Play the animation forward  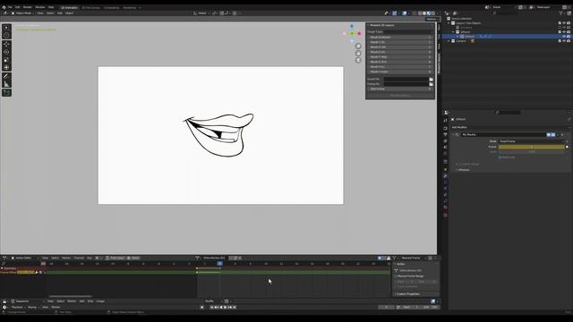pos(225,308)
